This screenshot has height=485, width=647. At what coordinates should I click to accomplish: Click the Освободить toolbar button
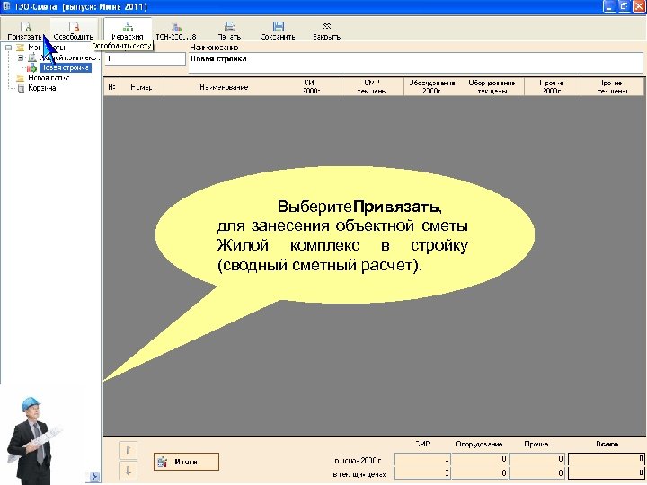click(74, 31)
